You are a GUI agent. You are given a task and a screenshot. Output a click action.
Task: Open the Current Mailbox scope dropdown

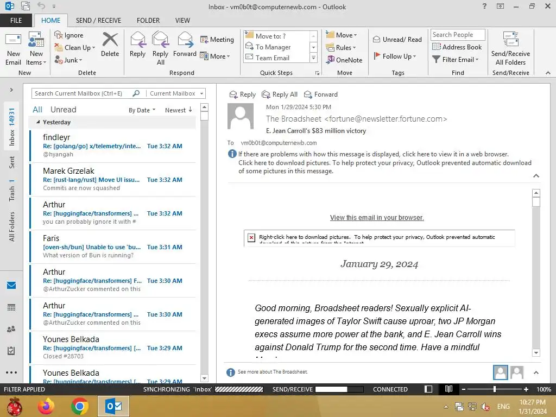[x=176, y=93]
